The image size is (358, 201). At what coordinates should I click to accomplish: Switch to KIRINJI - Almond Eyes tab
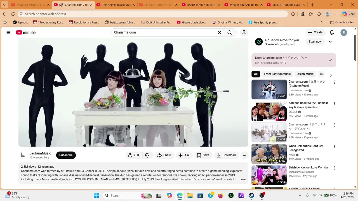tap(286, 5)
